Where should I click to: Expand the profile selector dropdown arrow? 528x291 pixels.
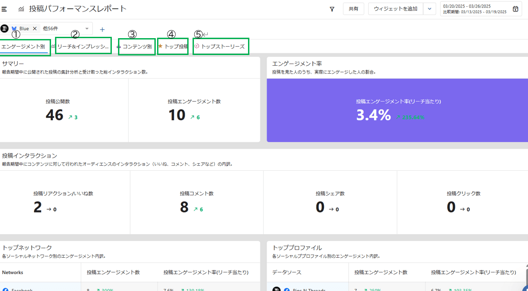tap(87, 28)
